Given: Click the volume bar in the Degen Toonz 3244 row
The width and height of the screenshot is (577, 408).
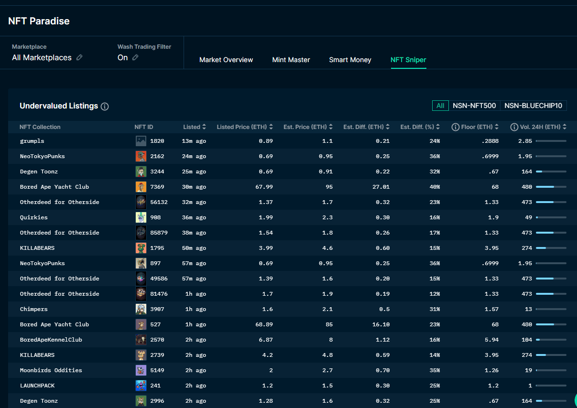Looking at the screenshot, I should (551, 172).
